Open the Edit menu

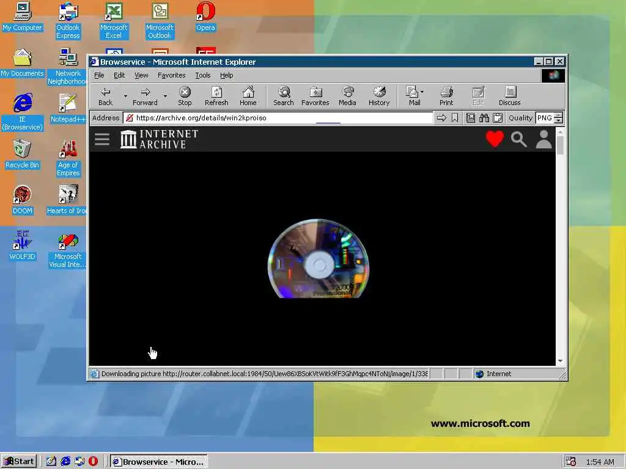[119, 75]
